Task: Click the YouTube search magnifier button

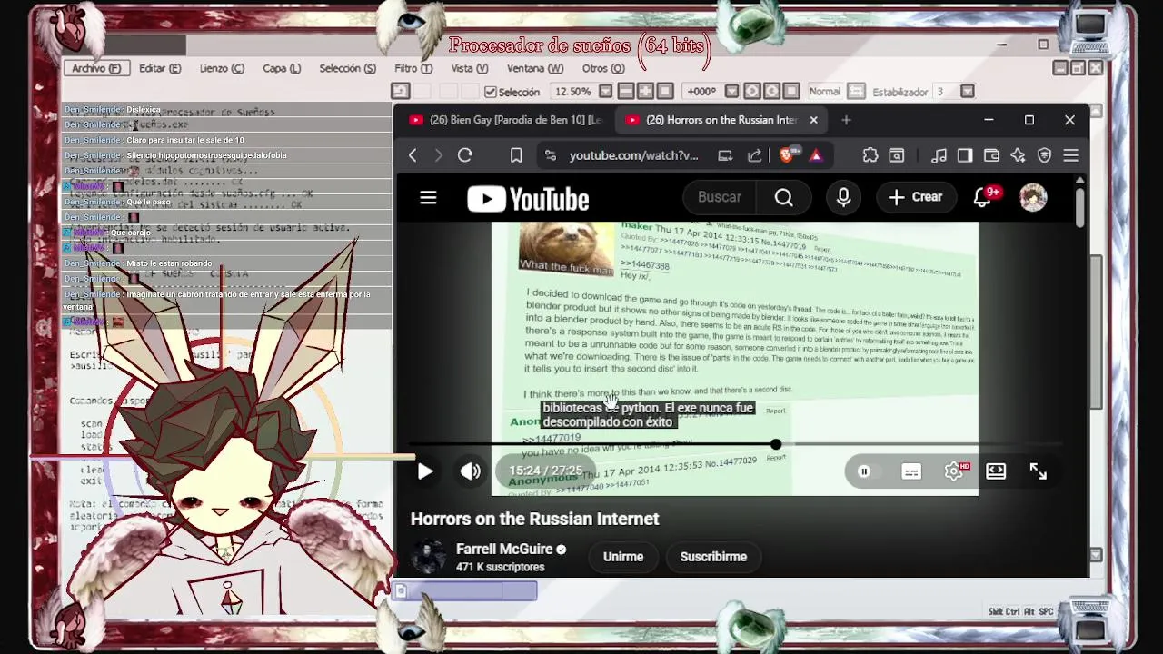Action: pyautogui.click(x=784, y=197)
